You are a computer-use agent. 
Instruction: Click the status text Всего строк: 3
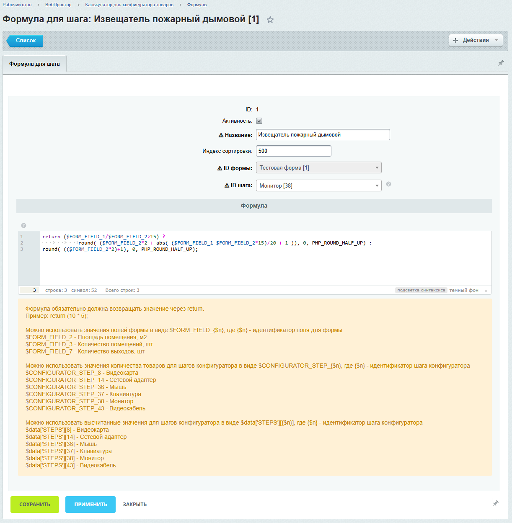(x=122, y=290)
